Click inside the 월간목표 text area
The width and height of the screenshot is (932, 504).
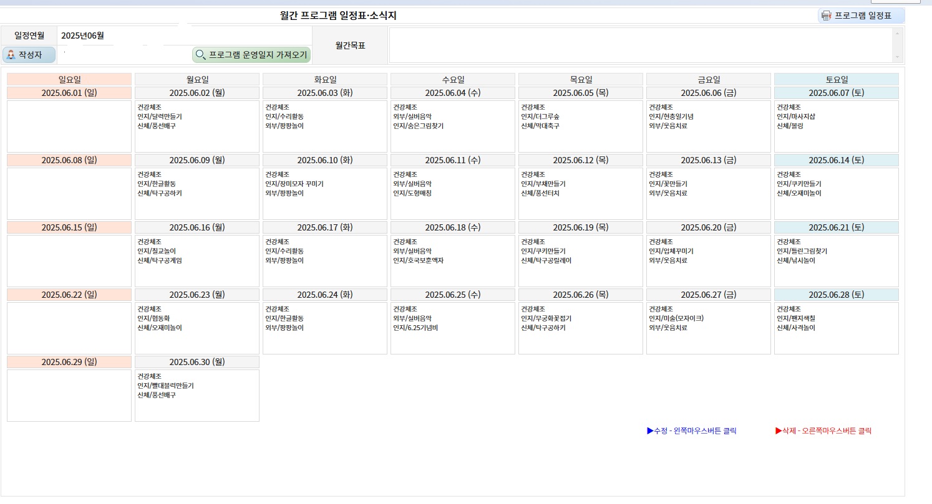[x=641, y=45]
